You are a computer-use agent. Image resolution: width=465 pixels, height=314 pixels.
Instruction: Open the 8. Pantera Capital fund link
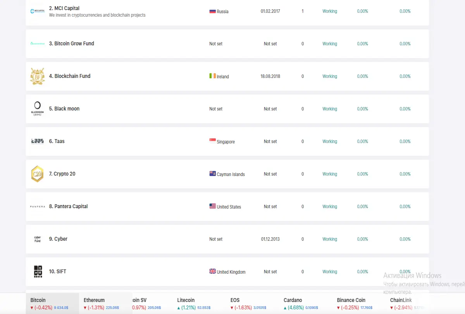click(x=69, y=206)
